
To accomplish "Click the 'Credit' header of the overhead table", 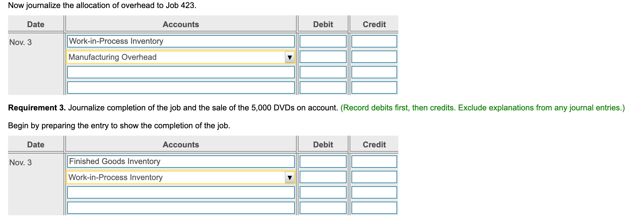I will (374, 24).
